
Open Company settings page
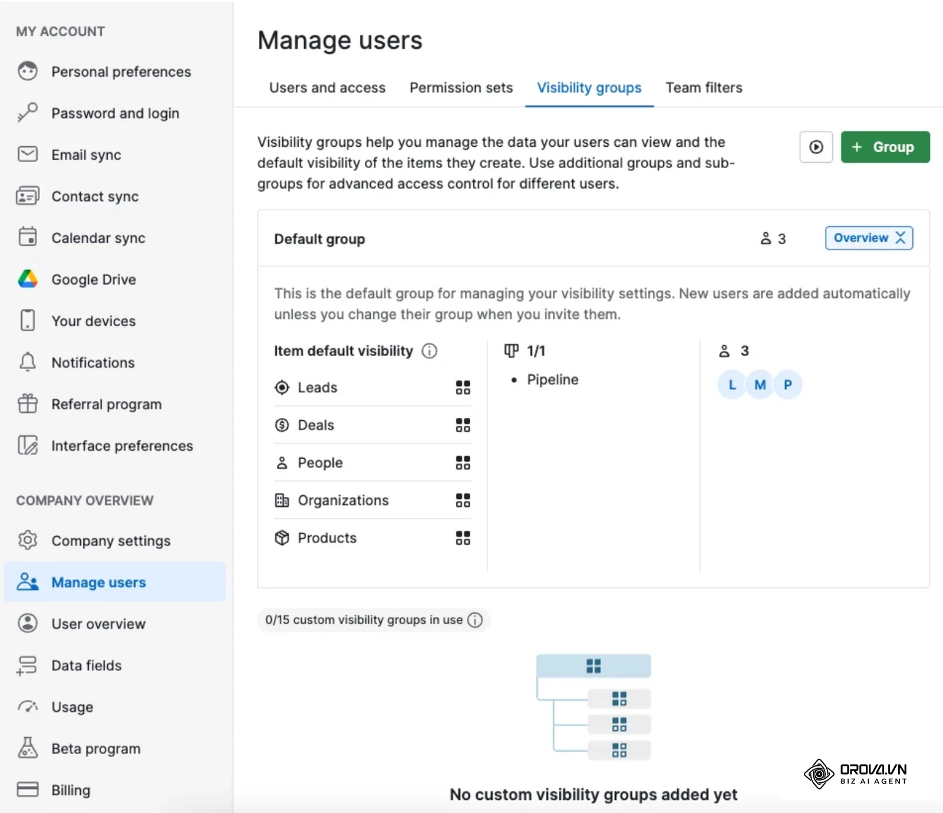pos(111,541)
